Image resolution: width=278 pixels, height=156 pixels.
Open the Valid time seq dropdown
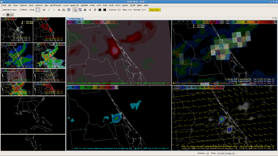click(x=10, y=10)
